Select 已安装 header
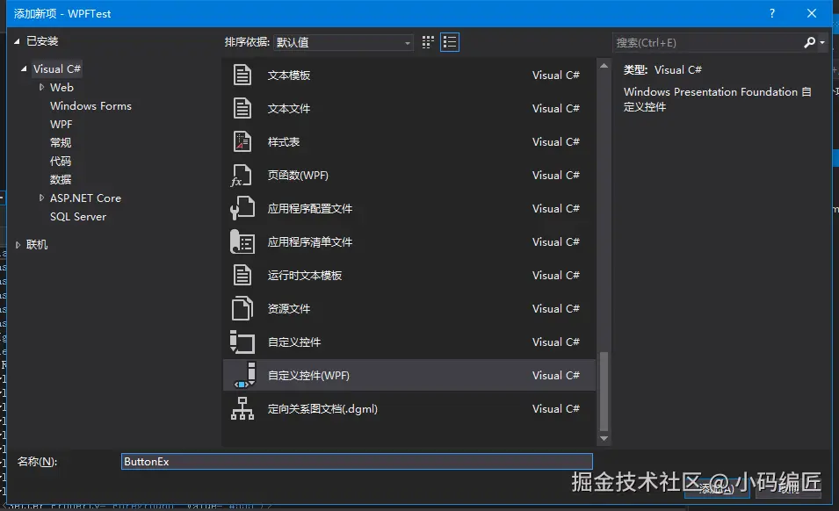Viewport: 839px width, 511px height. 42,41
